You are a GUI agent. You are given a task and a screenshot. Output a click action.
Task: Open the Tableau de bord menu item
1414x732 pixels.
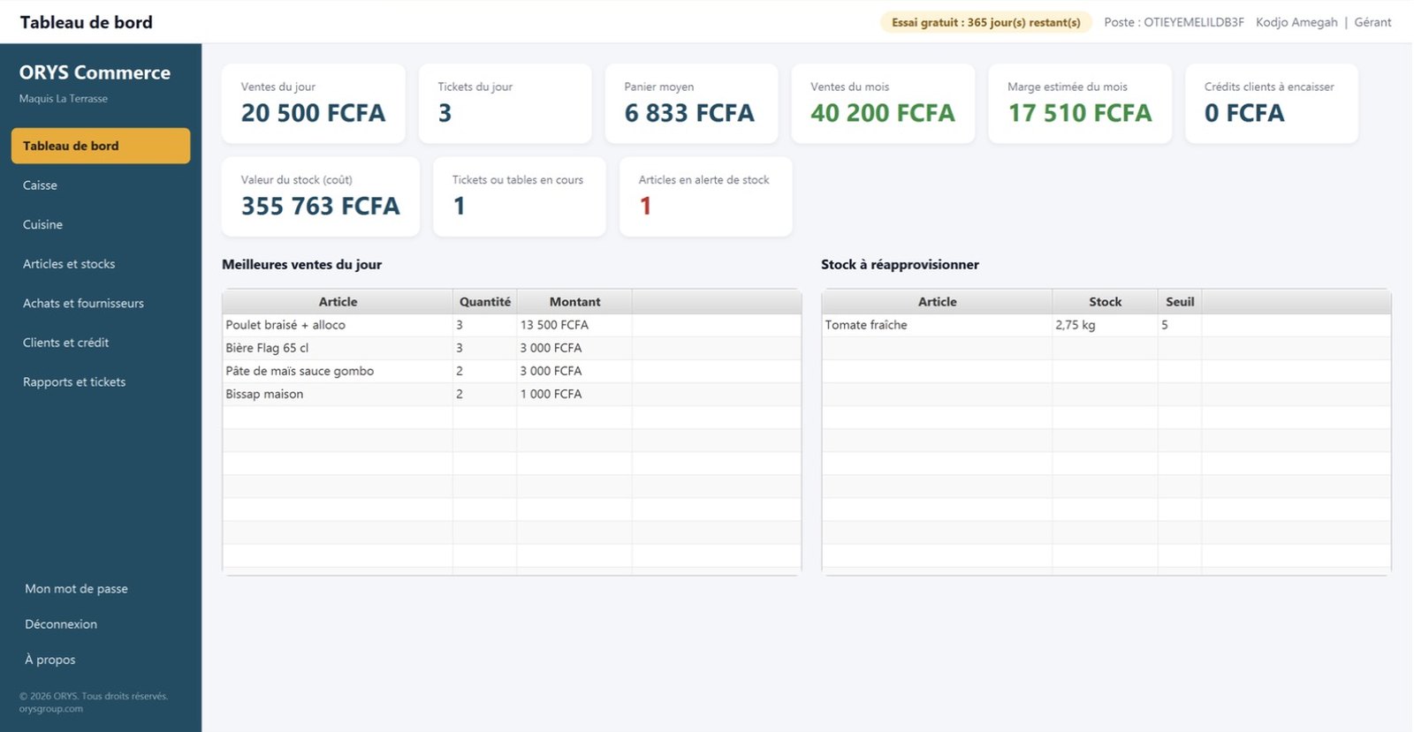click(x=101, y=146)
